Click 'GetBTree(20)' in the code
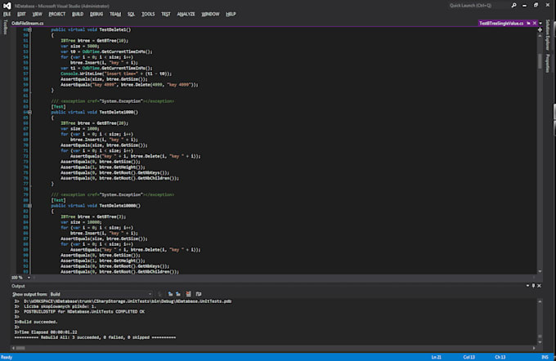 tap(112, 123)
